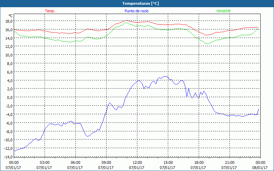This screenshot has width=274, height=171.
Task: Click the 06:00 time axis label
Action: point(75,163)
